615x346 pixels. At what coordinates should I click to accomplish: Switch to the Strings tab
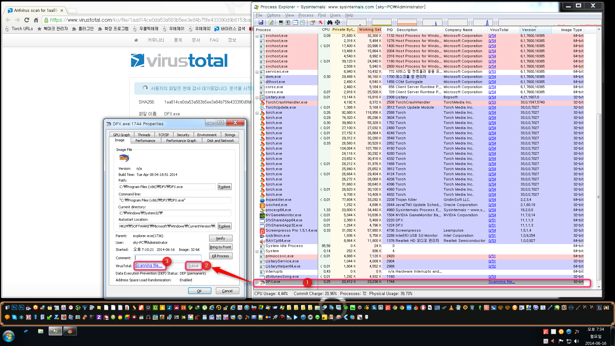(230, 135)
